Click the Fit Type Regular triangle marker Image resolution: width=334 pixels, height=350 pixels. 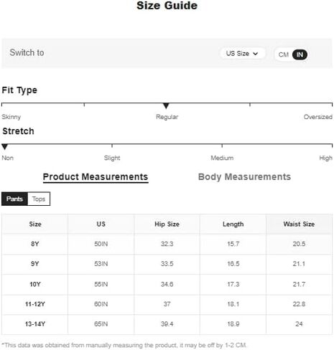[x=166, y=105]
